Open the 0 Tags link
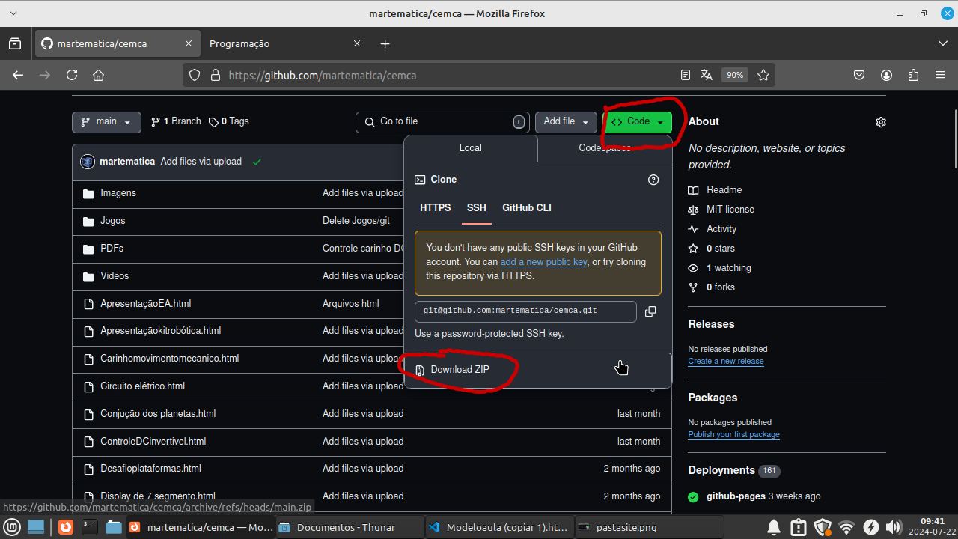Image resolution: width=958 pixels, height=539 pixels. coord(229,121)
